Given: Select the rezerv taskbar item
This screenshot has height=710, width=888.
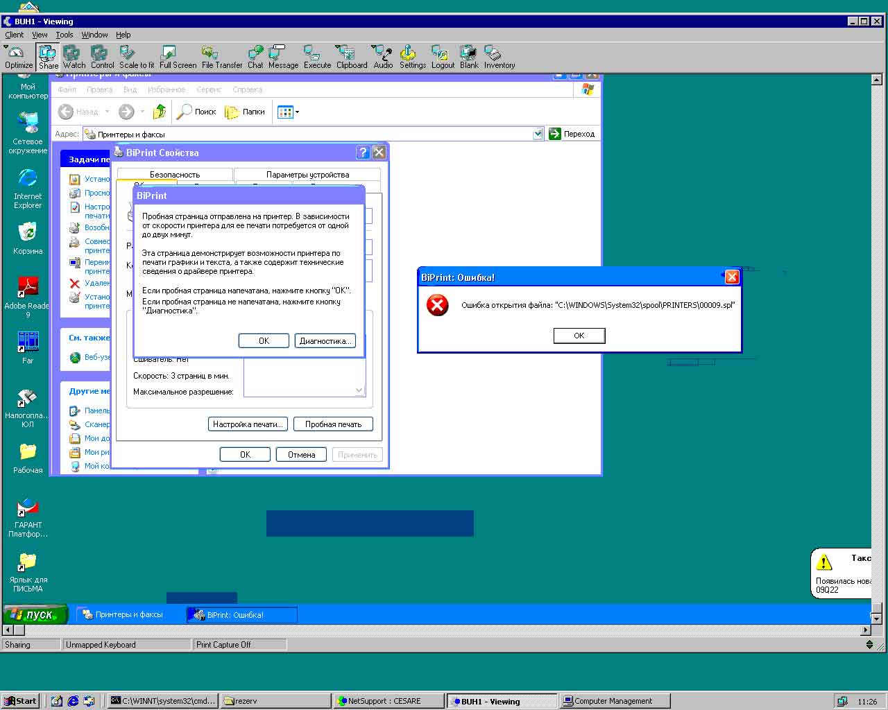Looking at the screenshot, I should tap(275, 701).
